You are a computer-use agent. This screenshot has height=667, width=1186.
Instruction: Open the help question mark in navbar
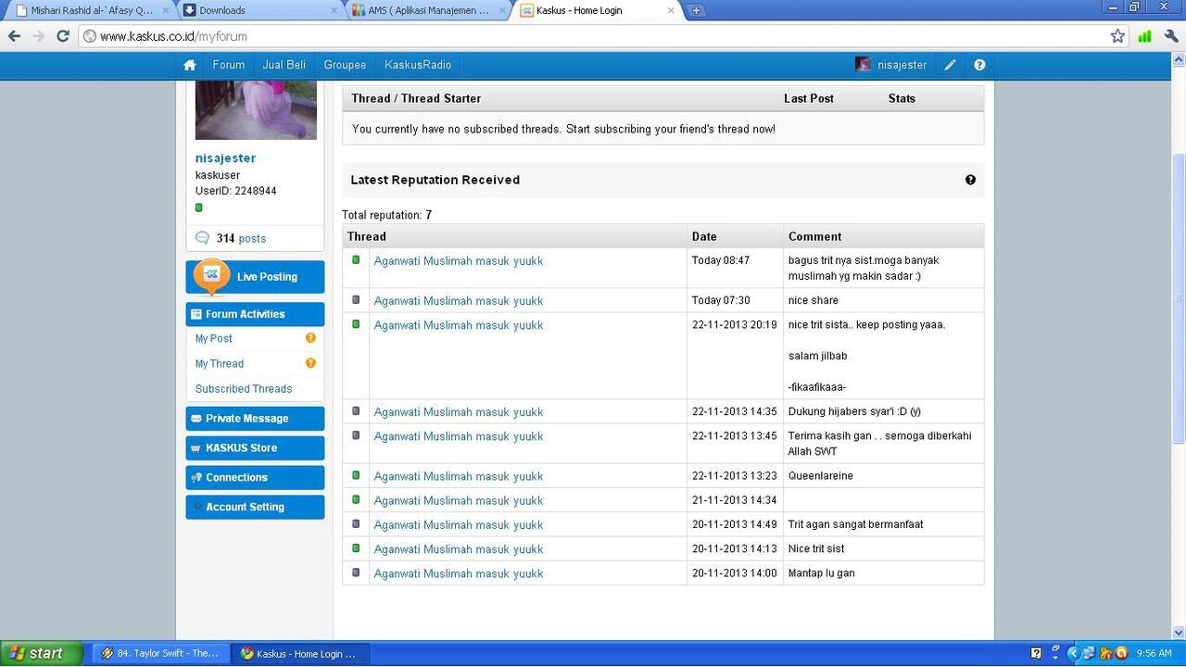(x=979, y=65)
